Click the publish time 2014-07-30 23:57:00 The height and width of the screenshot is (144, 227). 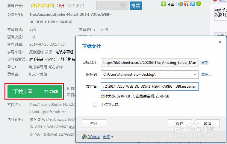click(47, 44)
